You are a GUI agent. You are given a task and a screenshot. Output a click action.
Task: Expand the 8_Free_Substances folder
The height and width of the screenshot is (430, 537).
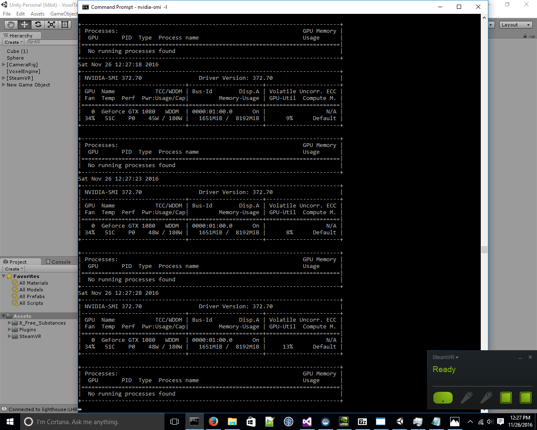9,323
